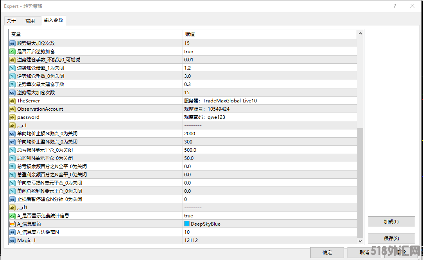
Task: Click the boolean icon beside 是否开启逆势加仓
Action: pyautogui.click(x=12, y=52)
